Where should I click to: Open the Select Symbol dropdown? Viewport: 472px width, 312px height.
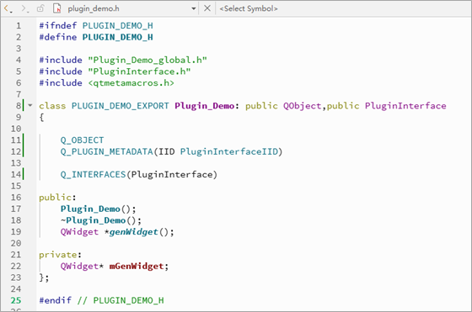[x=249, y=8]
